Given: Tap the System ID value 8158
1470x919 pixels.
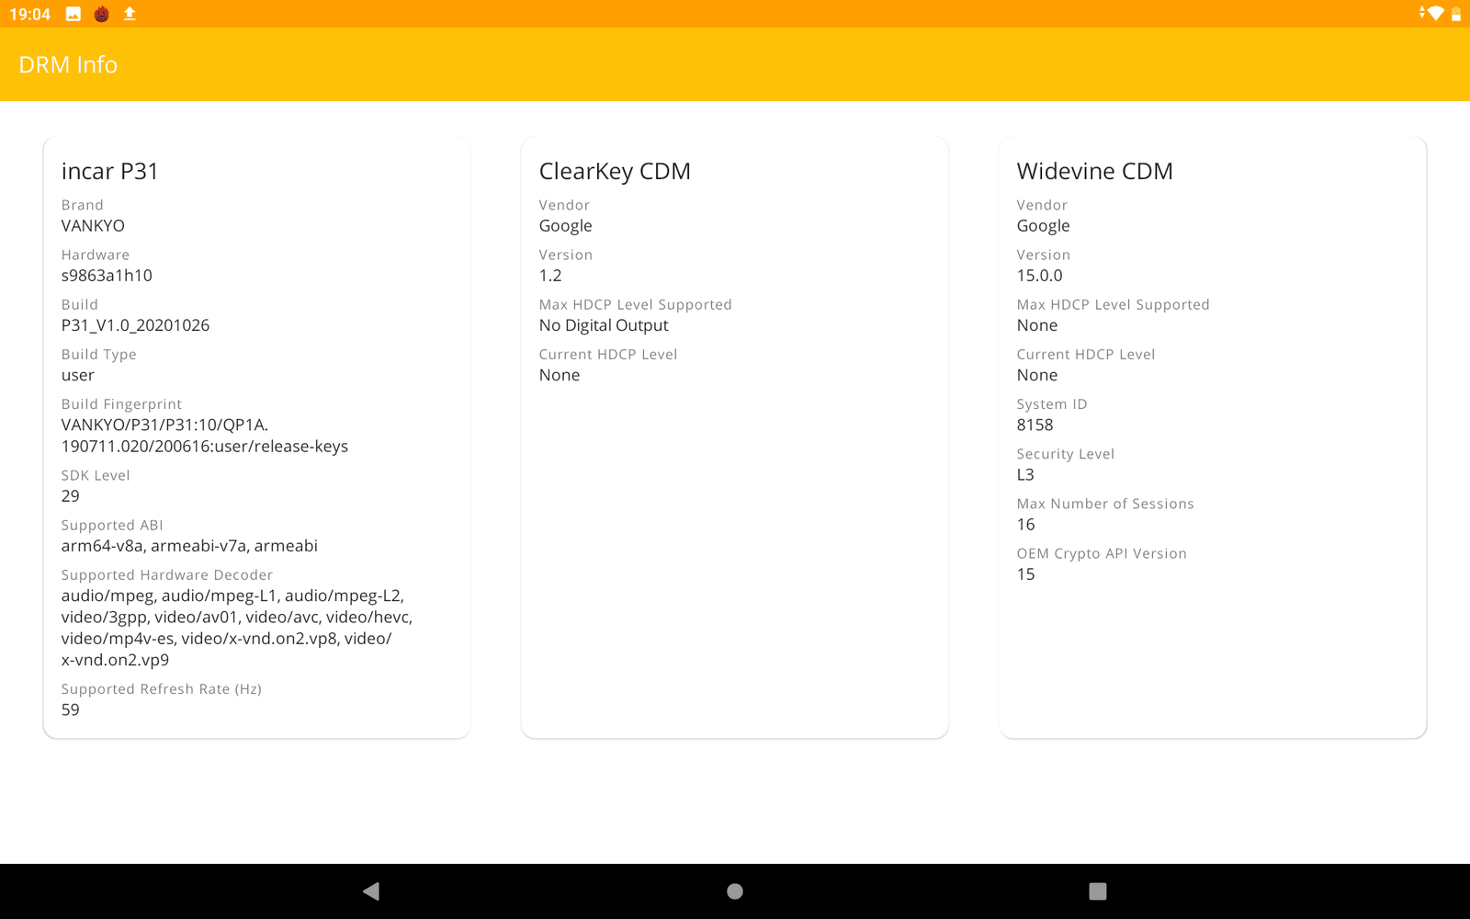Looking at the screenshot, I should (1035, 425).
